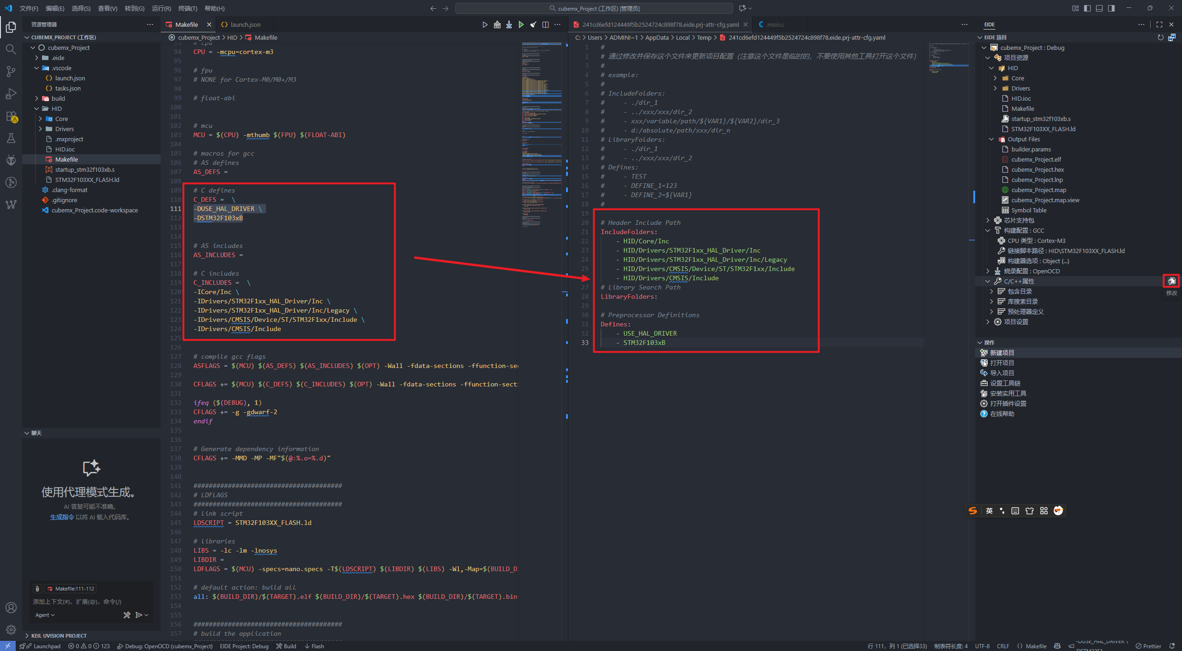This screenshot has height=651, width=1182.
Task: Click the 生成指令 link in chat panel
Action: pyautogui.click(x=62, y=517)
